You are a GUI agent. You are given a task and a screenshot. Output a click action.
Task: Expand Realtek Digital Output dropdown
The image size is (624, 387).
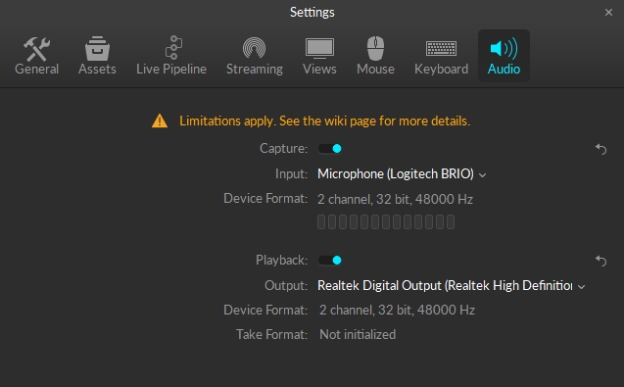(451, 286)
